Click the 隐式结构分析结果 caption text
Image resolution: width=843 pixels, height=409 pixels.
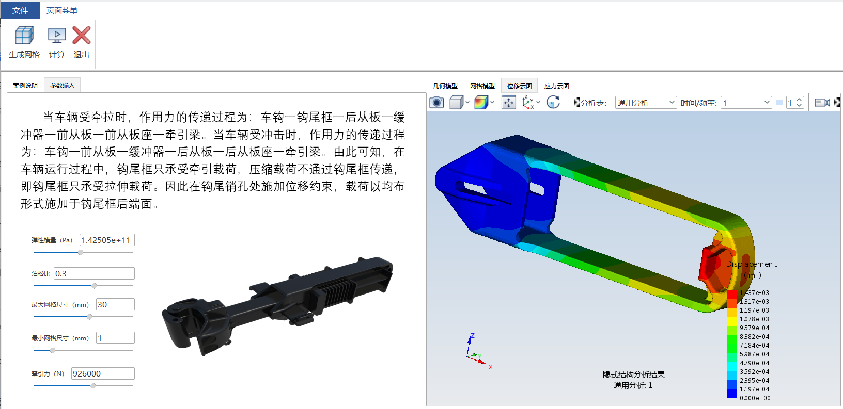click(634, 374)
